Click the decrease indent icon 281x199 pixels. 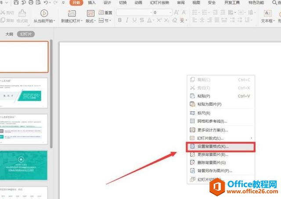tap(215, 12)
